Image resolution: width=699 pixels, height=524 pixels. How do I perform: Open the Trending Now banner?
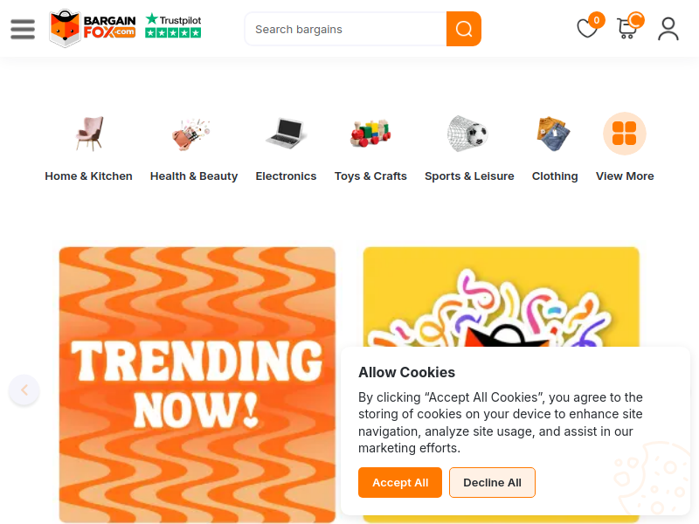[197, 385]
